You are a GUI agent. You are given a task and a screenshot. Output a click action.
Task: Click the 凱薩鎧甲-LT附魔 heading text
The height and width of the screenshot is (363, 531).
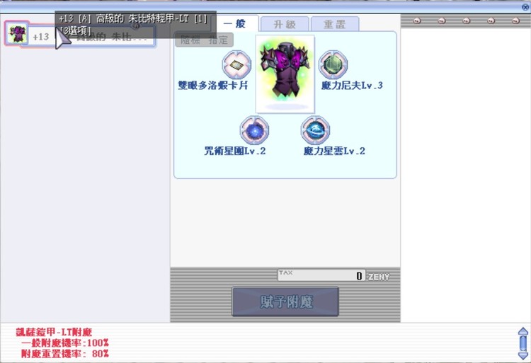click(54, 332)
